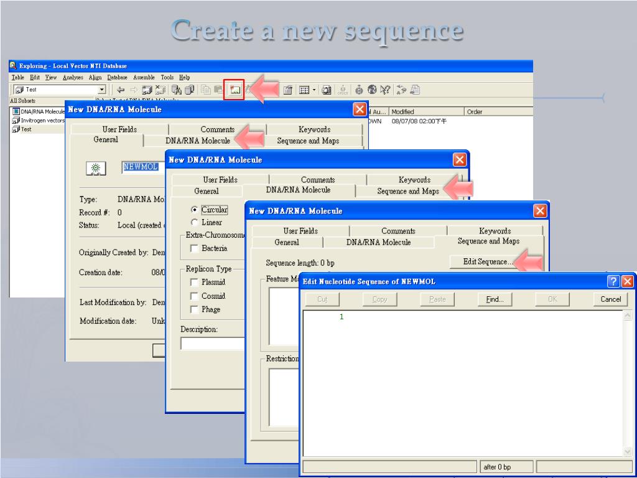Click the New Molecule toolbar icon
This screenshot has height=478, width=637.
pyautogui.click(x=235, y=90)
